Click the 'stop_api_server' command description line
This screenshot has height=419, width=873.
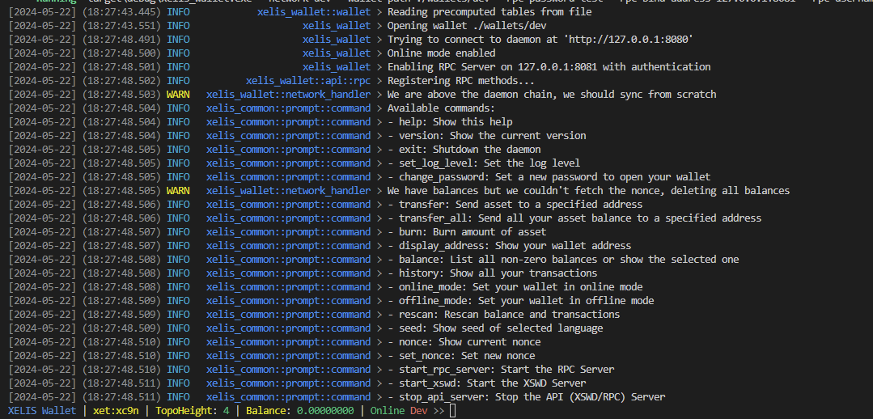click(526, 396)
